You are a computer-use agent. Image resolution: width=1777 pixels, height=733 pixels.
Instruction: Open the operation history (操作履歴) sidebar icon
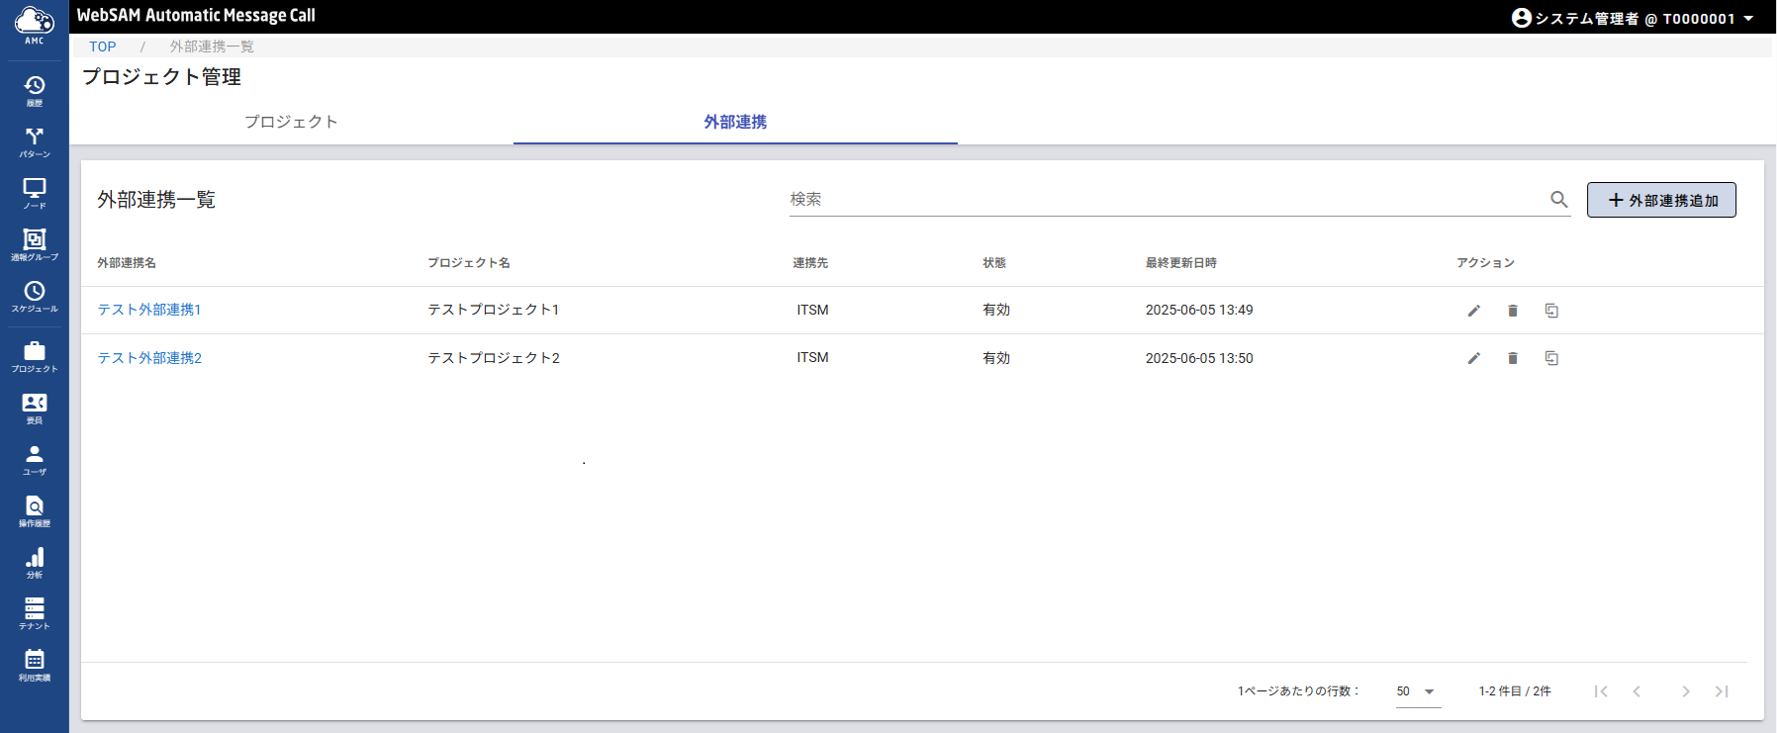pyautogui.click(x=35, y=510)
